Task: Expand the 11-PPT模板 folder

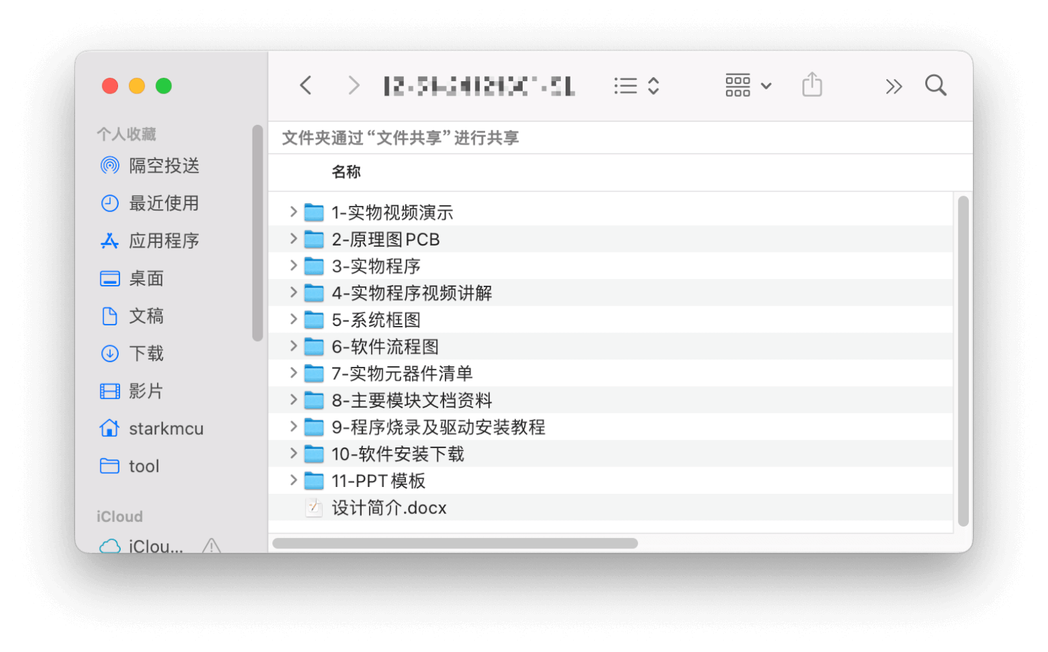Action: 293,480
